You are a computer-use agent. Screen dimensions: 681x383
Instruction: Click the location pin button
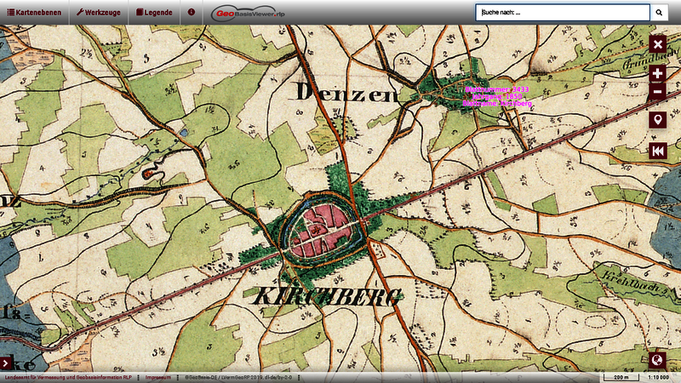pos(657,119)
